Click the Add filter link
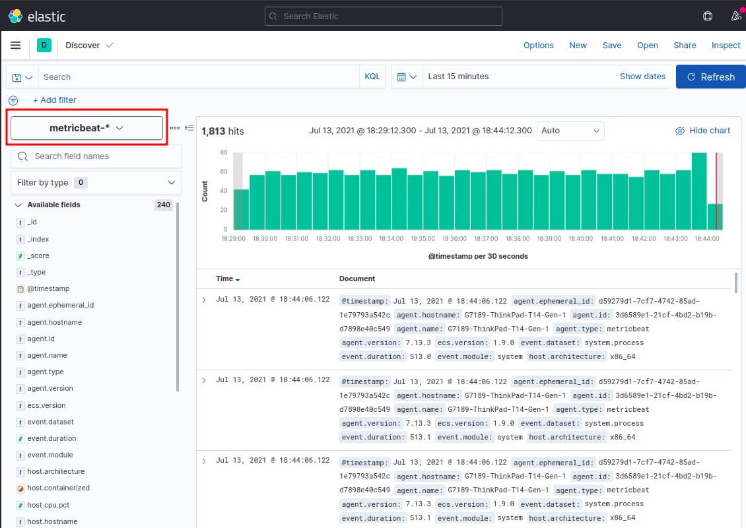 tap(54, 100)
